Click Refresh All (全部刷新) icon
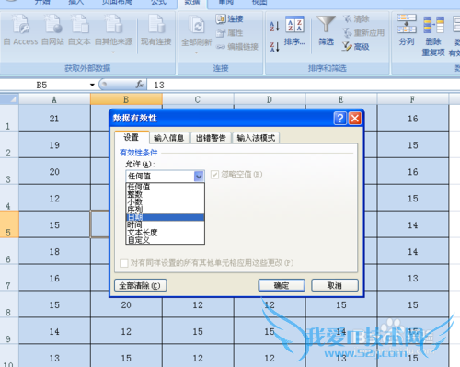The height and width of the screenshot is (367, 460). [x=197, y=34]
